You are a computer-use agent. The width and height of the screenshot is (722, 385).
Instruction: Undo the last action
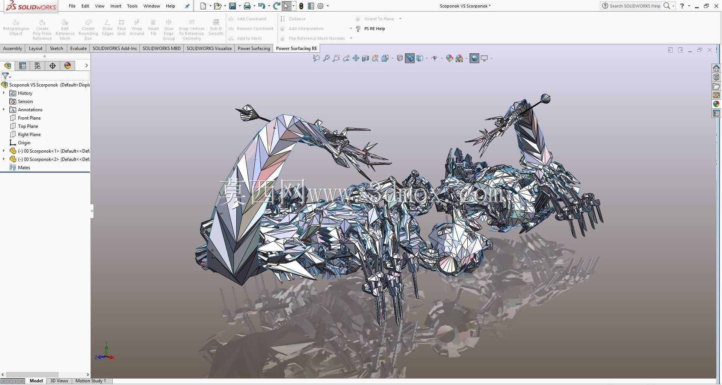[x=262, y=6]
